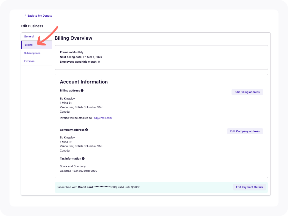The width and height of the screenshot is (288, 216).
Task: Click the info icon beside Tax information
Action: coord(83,159)
